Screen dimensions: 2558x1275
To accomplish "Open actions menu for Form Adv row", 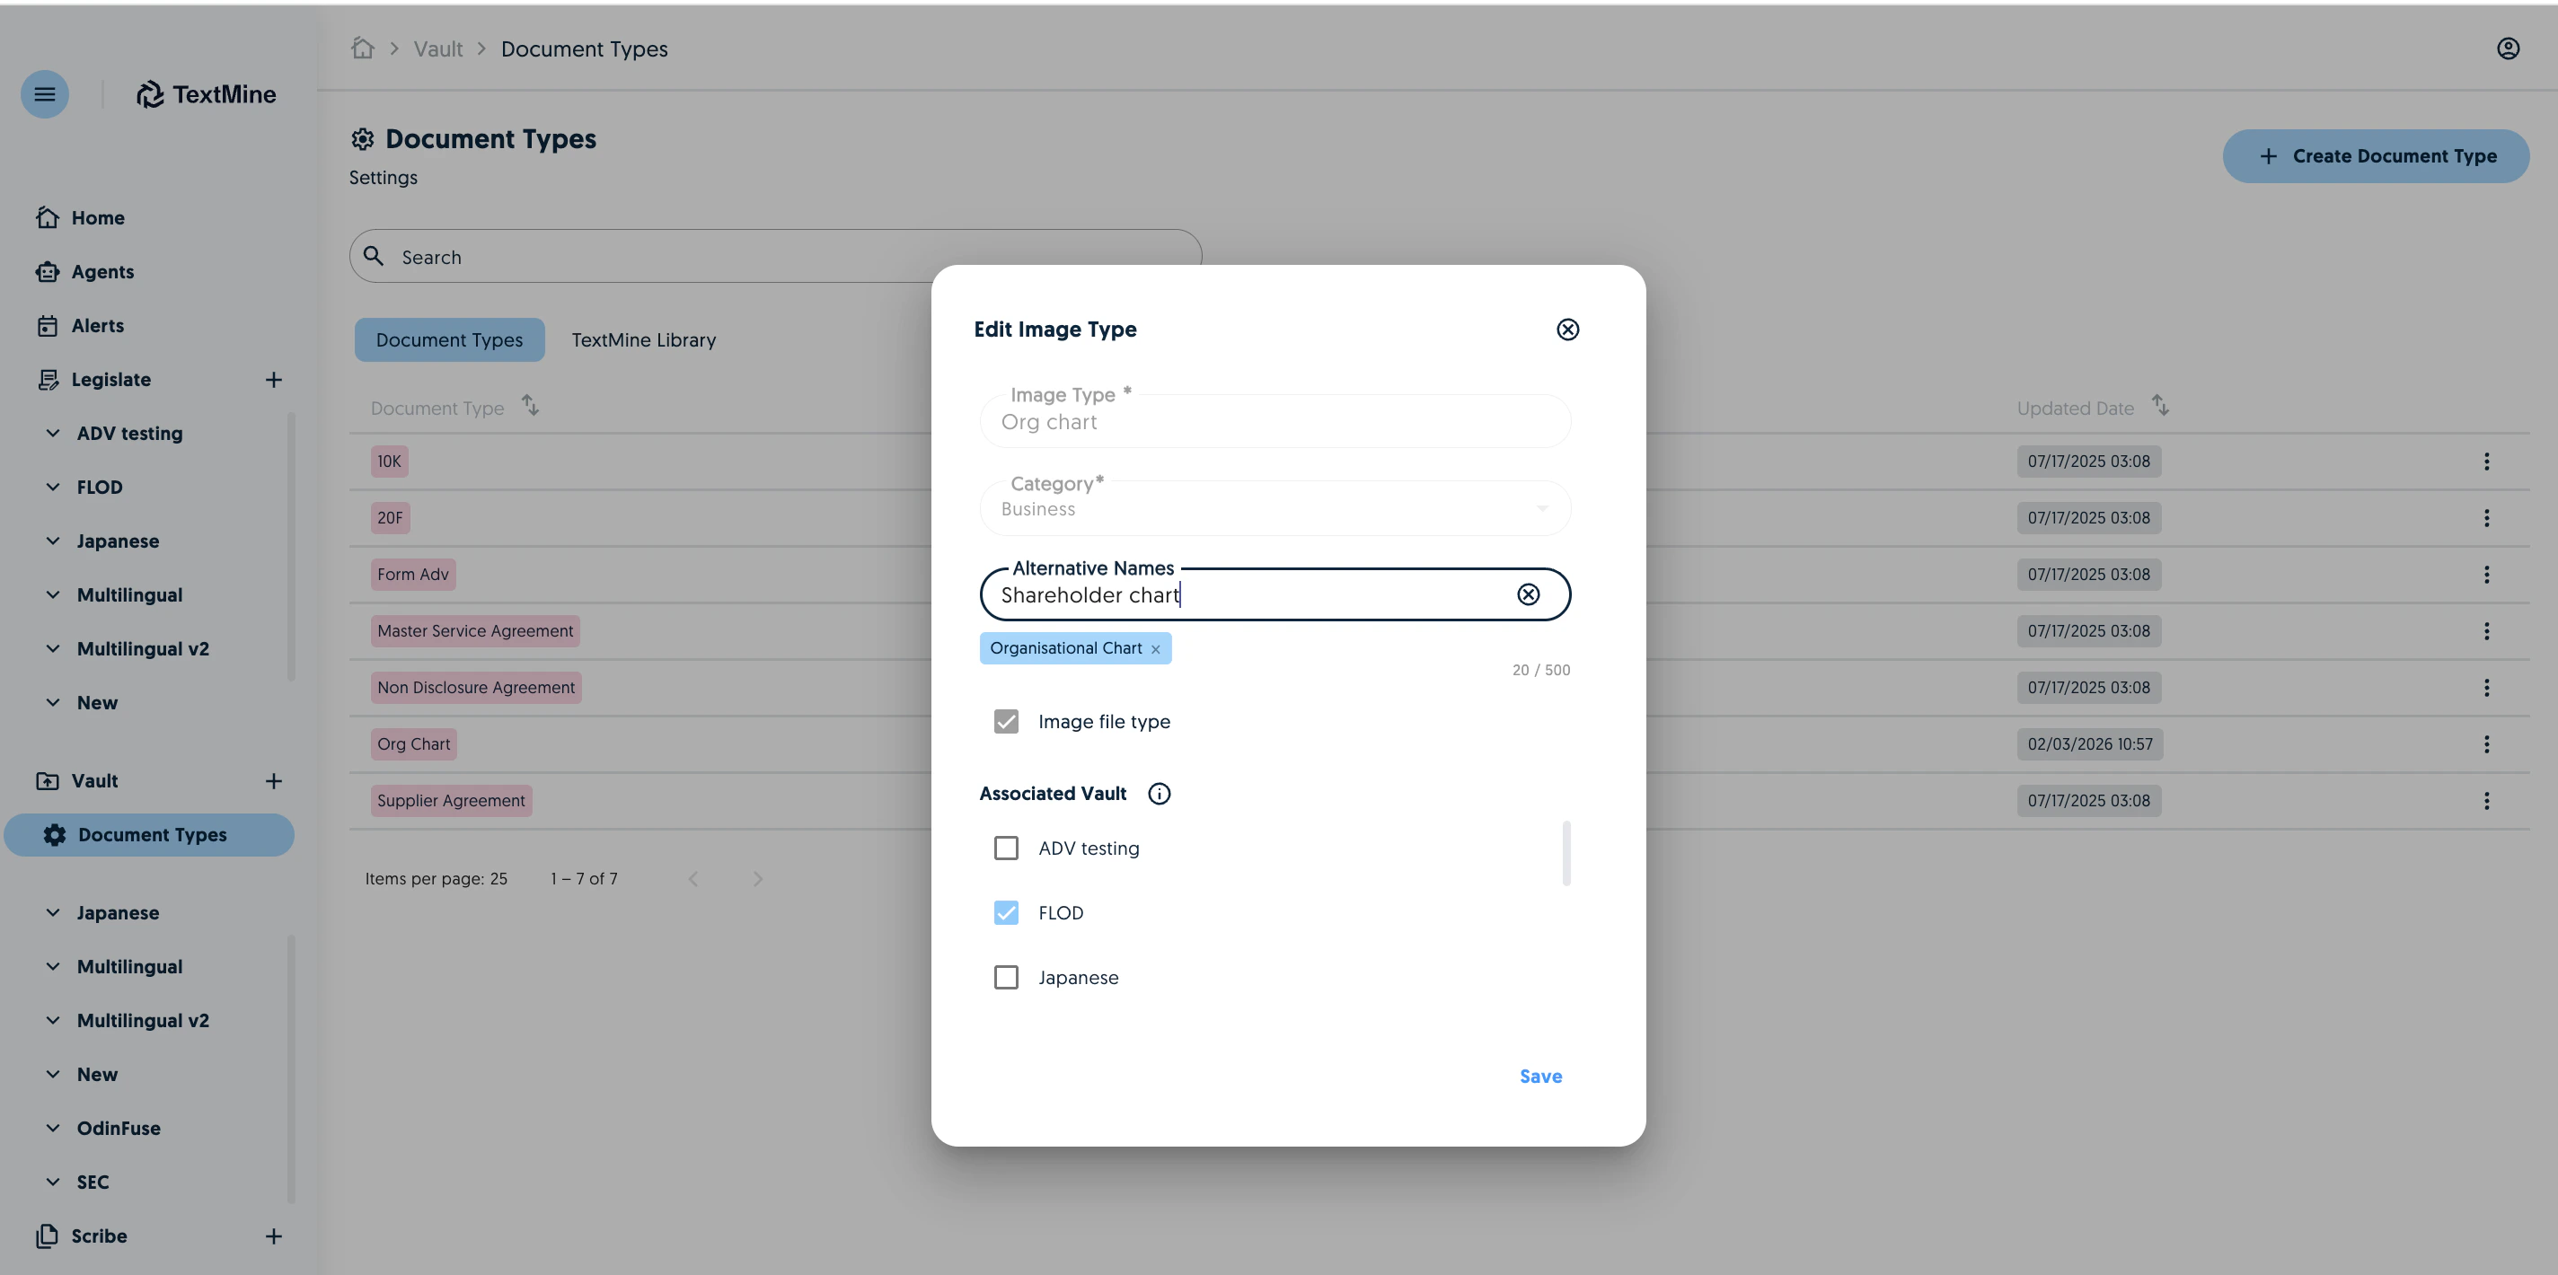I will coord(2485,574).
